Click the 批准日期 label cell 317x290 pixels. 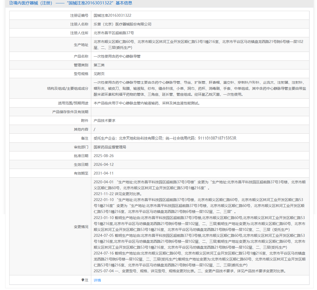(50, 156)
